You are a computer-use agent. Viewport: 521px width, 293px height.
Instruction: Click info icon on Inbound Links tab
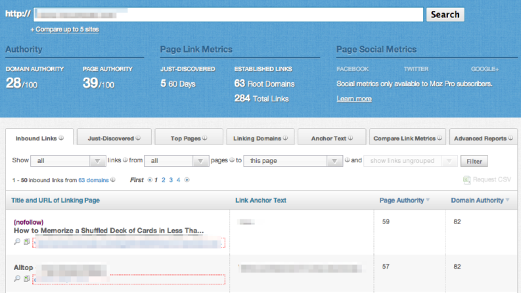[x=61, y=138]
